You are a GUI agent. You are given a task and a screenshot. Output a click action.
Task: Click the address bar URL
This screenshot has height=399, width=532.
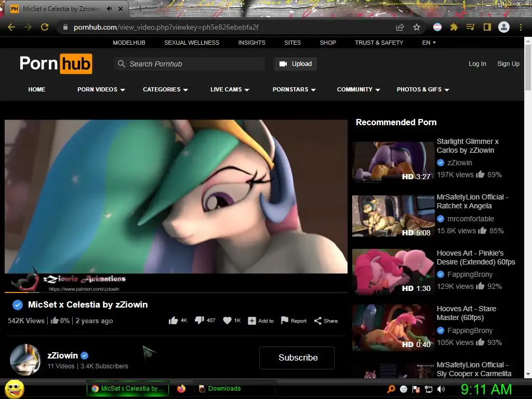[166, 27]
